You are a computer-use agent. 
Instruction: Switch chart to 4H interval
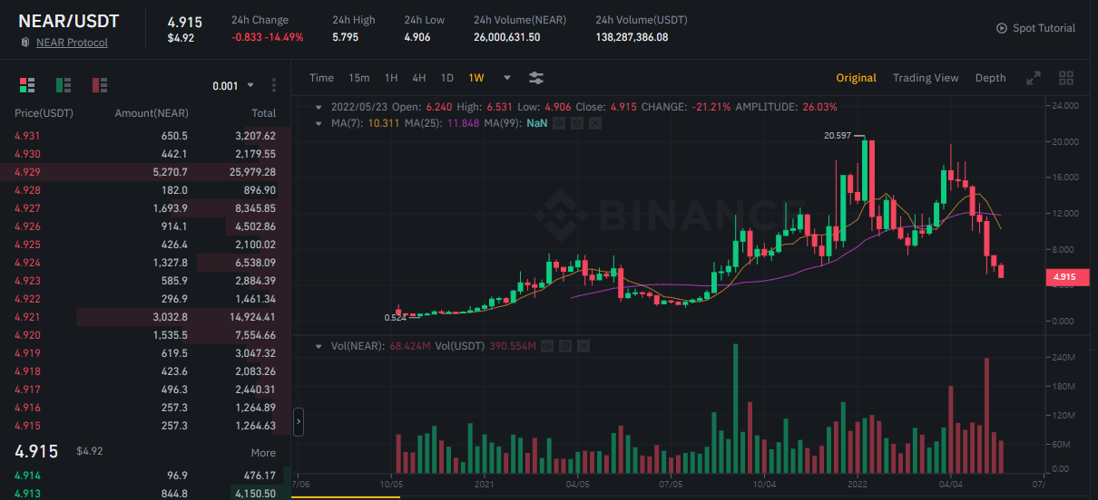coord(419,78)
